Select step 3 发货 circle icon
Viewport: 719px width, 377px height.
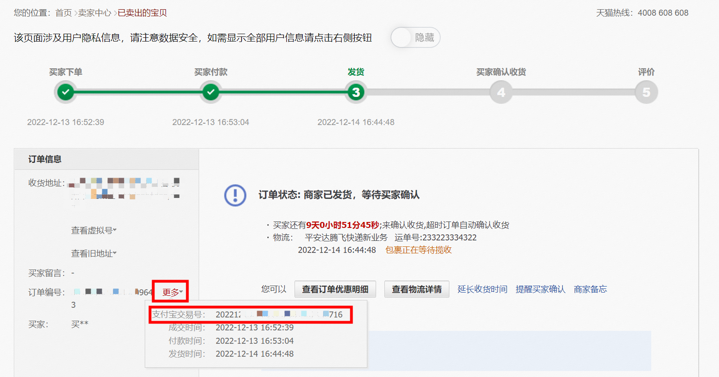click(356, 92)
